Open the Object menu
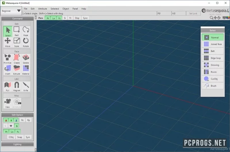This screenshot has height=152, width=230. (x=66, y=9)
